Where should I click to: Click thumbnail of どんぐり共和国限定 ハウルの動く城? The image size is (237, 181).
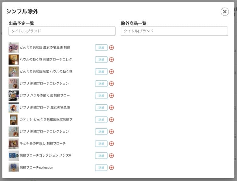pos(14,71)
